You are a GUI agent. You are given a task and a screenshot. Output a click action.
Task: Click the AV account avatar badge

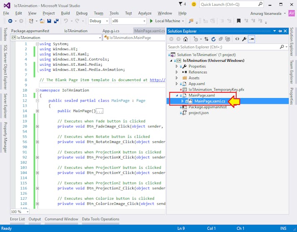(292, 13)
